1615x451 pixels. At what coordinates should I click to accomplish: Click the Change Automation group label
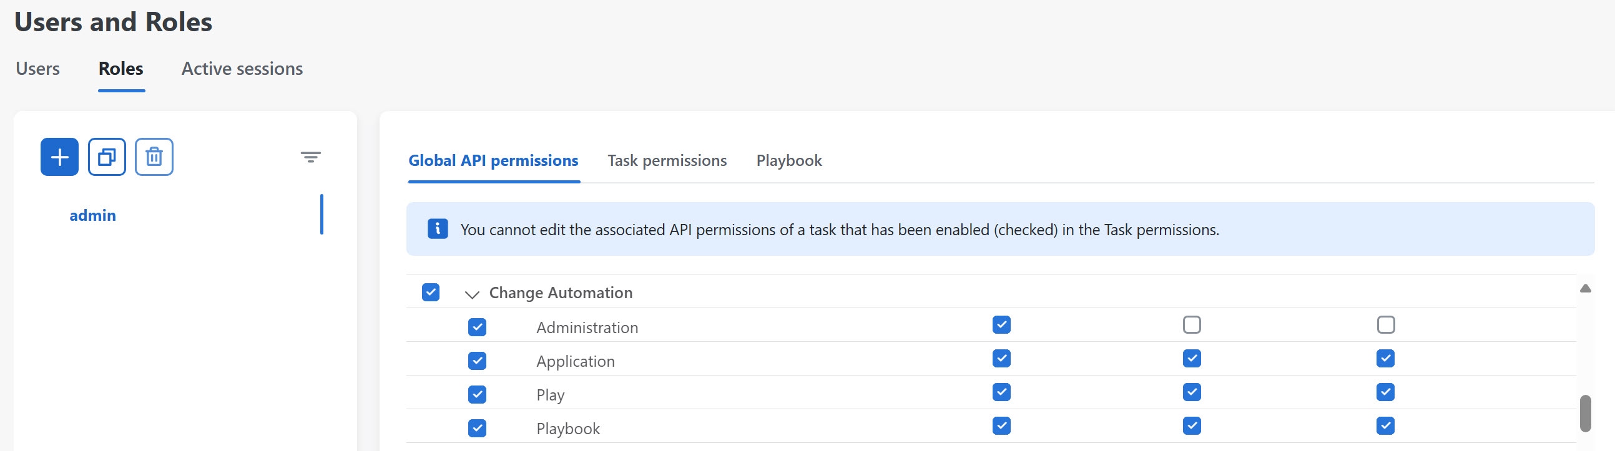[561, 293]
